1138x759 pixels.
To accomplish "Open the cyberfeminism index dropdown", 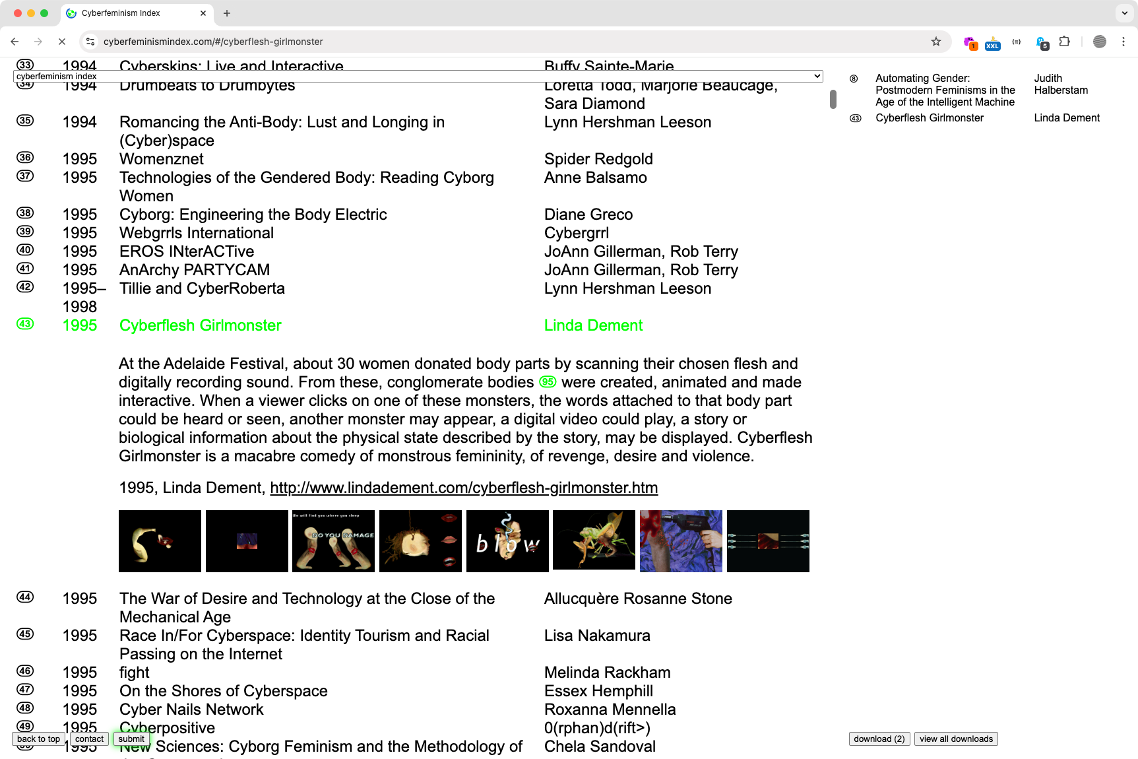I will (x=418, y=76).
